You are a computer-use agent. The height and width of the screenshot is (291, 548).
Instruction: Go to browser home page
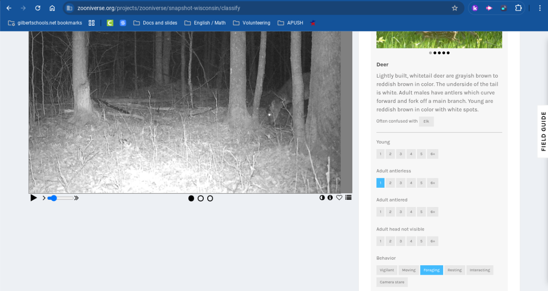coord(52,8)
